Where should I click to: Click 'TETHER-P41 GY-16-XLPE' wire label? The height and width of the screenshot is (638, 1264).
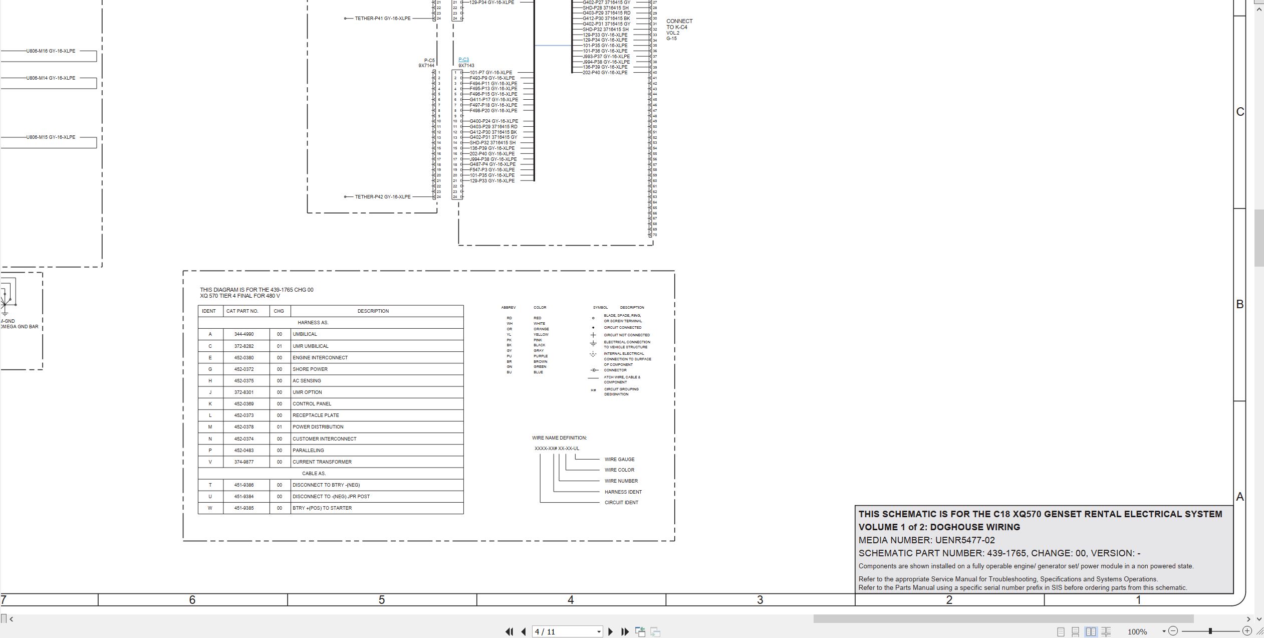tap(383, 19)
